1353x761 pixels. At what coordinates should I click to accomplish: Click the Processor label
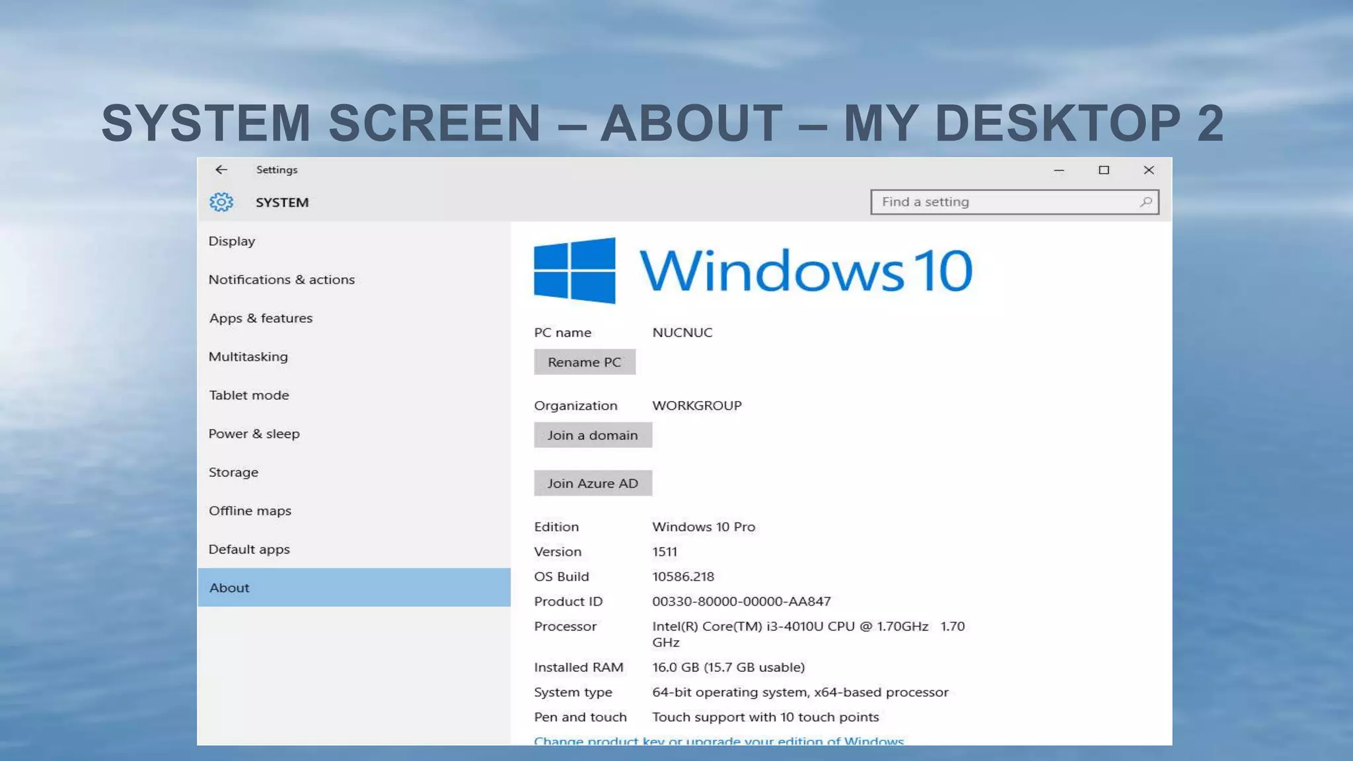pos(565,626)
